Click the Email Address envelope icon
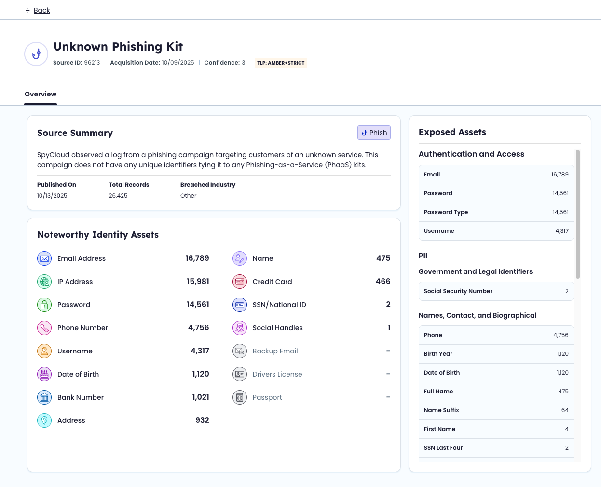The width and height of the screenshot is (601, 487). click(x=44, y=258)
